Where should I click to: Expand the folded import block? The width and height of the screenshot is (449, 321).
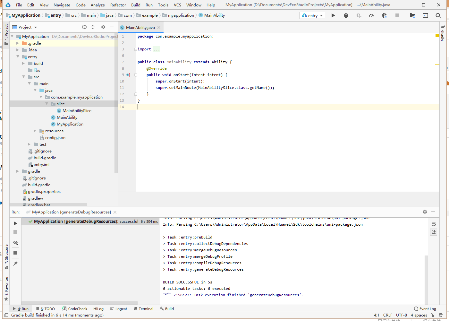point(135,49)
